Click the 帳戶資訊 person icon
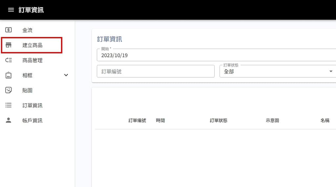This screenshot has height=187, width=336. tap(9, 121)
